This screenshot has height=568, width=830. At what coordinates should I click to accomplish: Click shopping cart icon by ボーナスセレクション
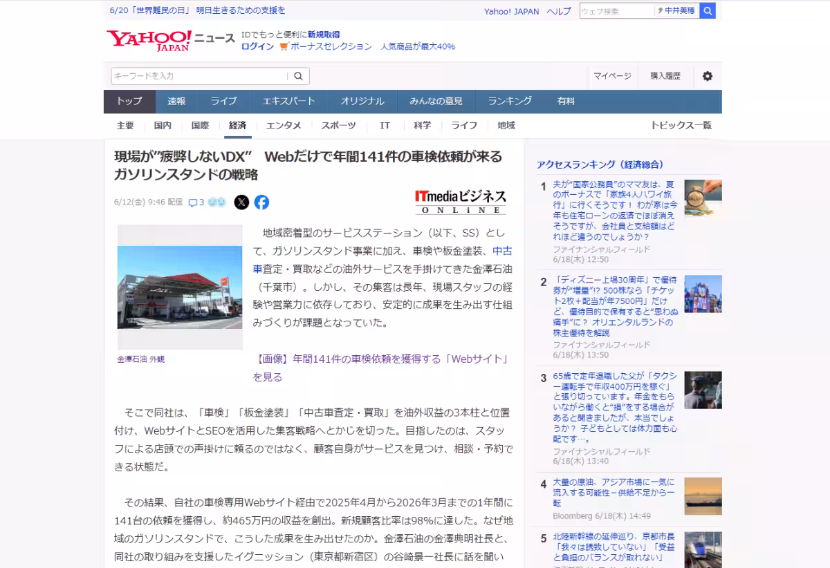[284, 46]
